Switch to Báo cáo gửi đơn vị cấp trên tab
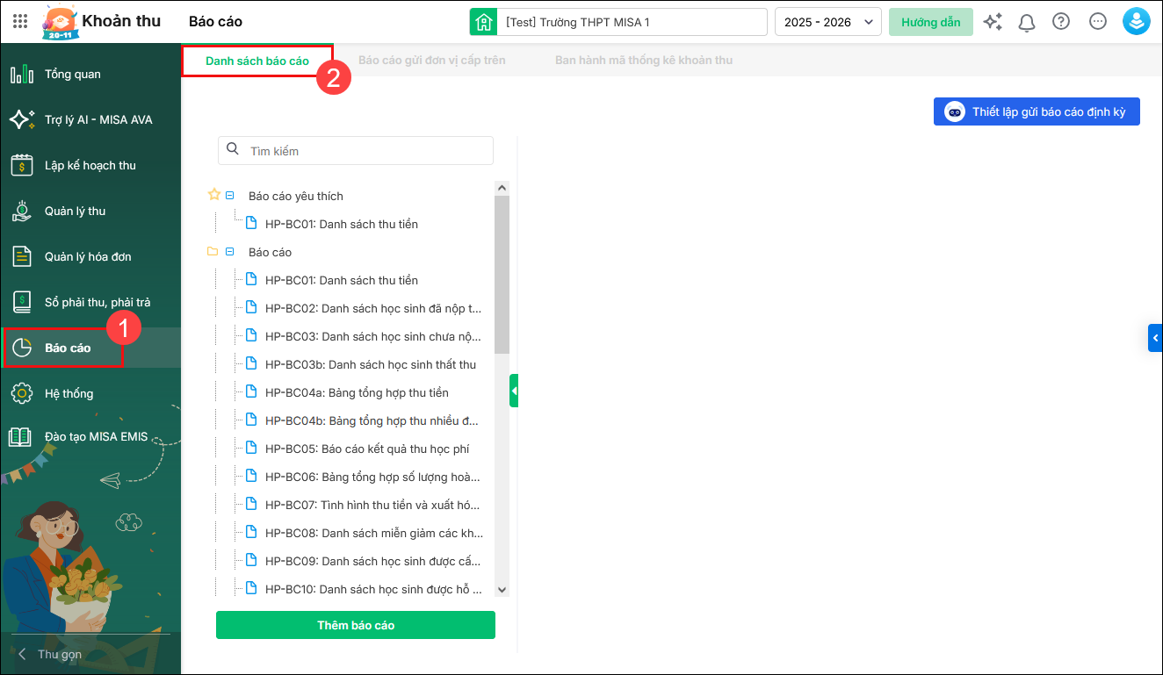The width and height of the screenshot is (1163, 675). 432,61
